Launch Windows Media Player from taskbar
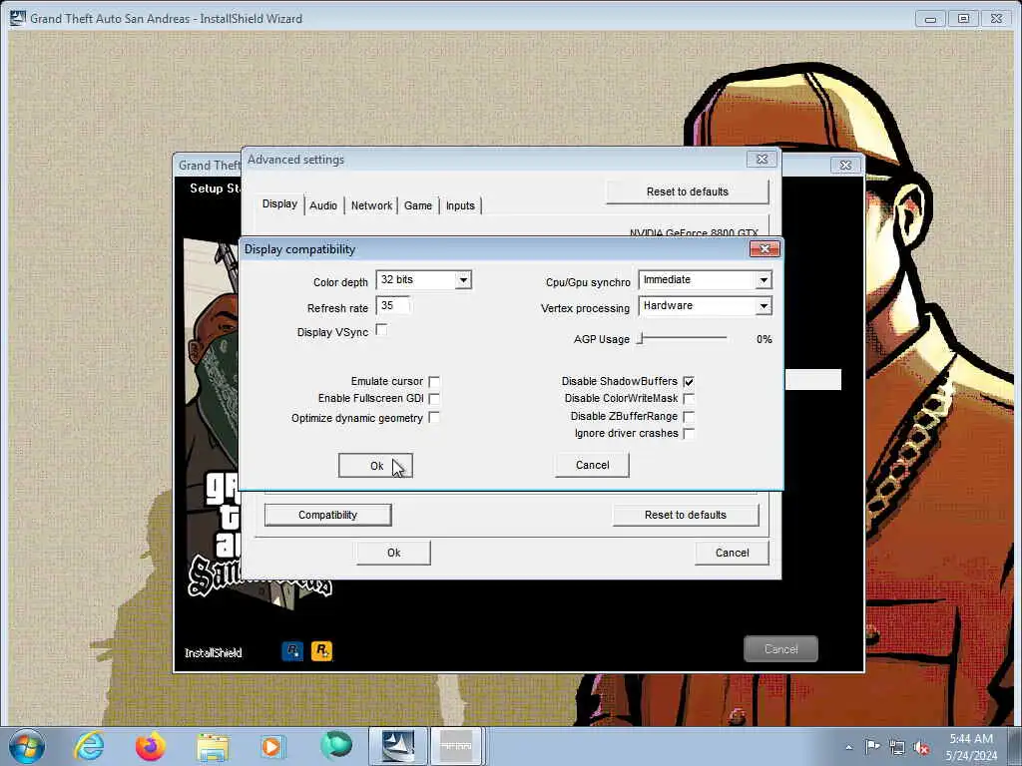1022x766 pixels. (x=271, y=746)
